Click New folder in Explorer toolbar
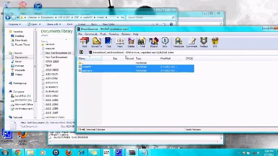The height and width of the screenshot is (156, 278). (109, 24)
